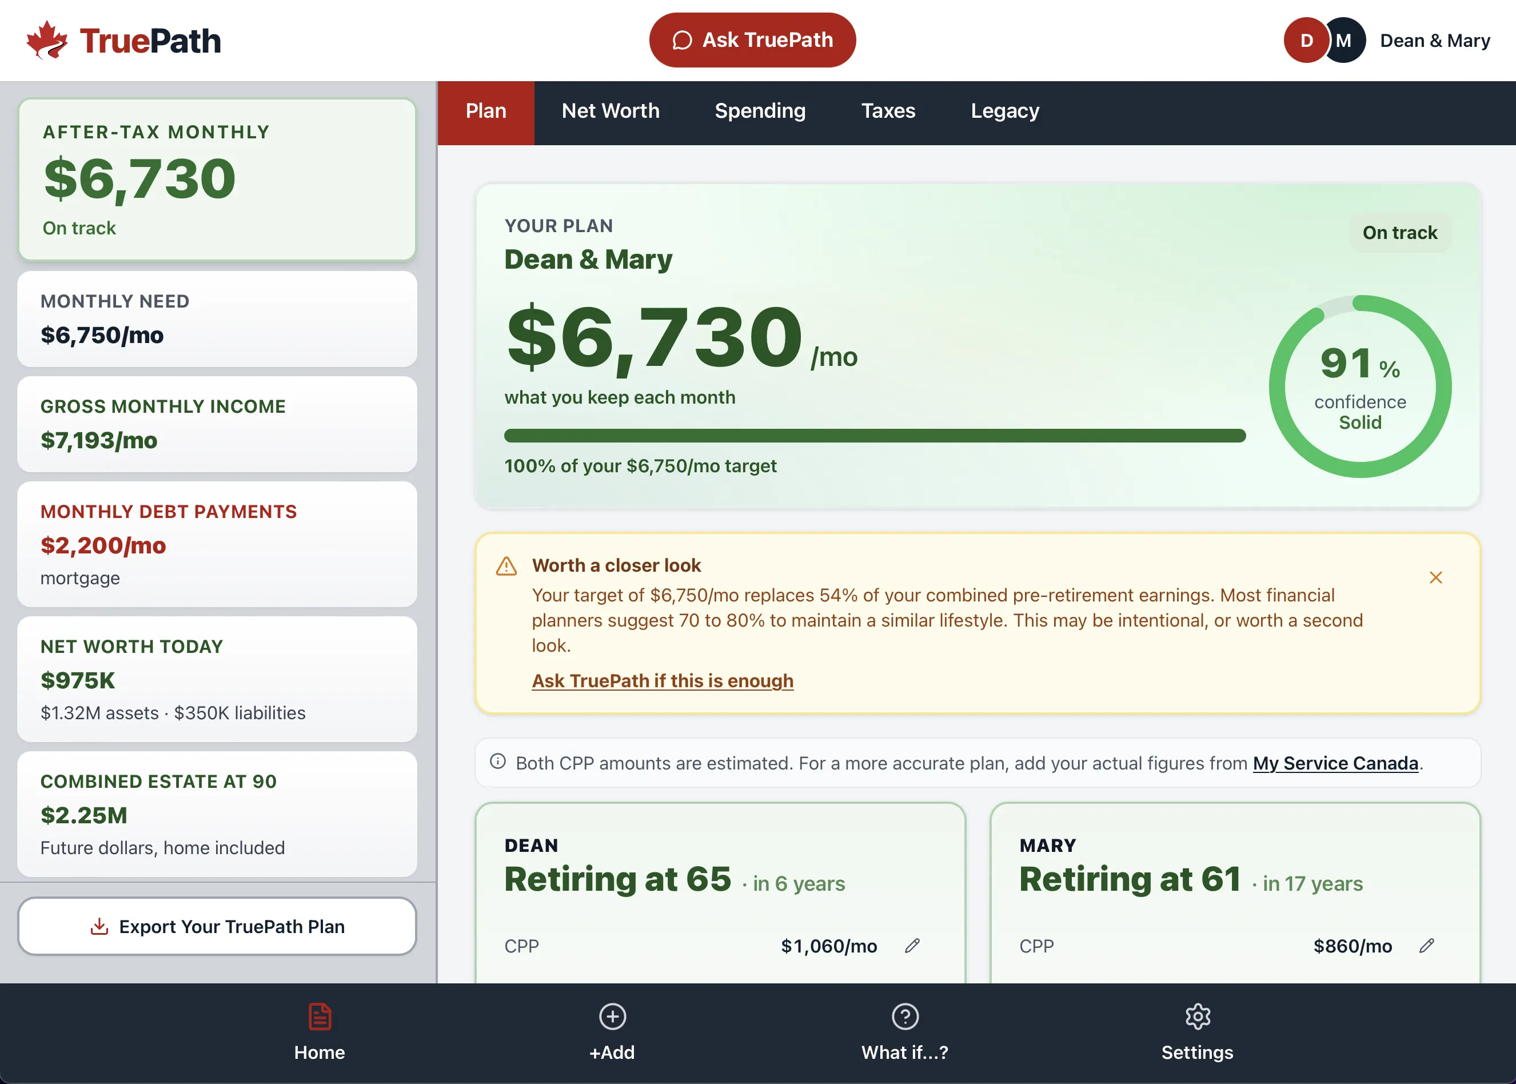Select the Monthly Need $6,750/mo card

point(217,319)
